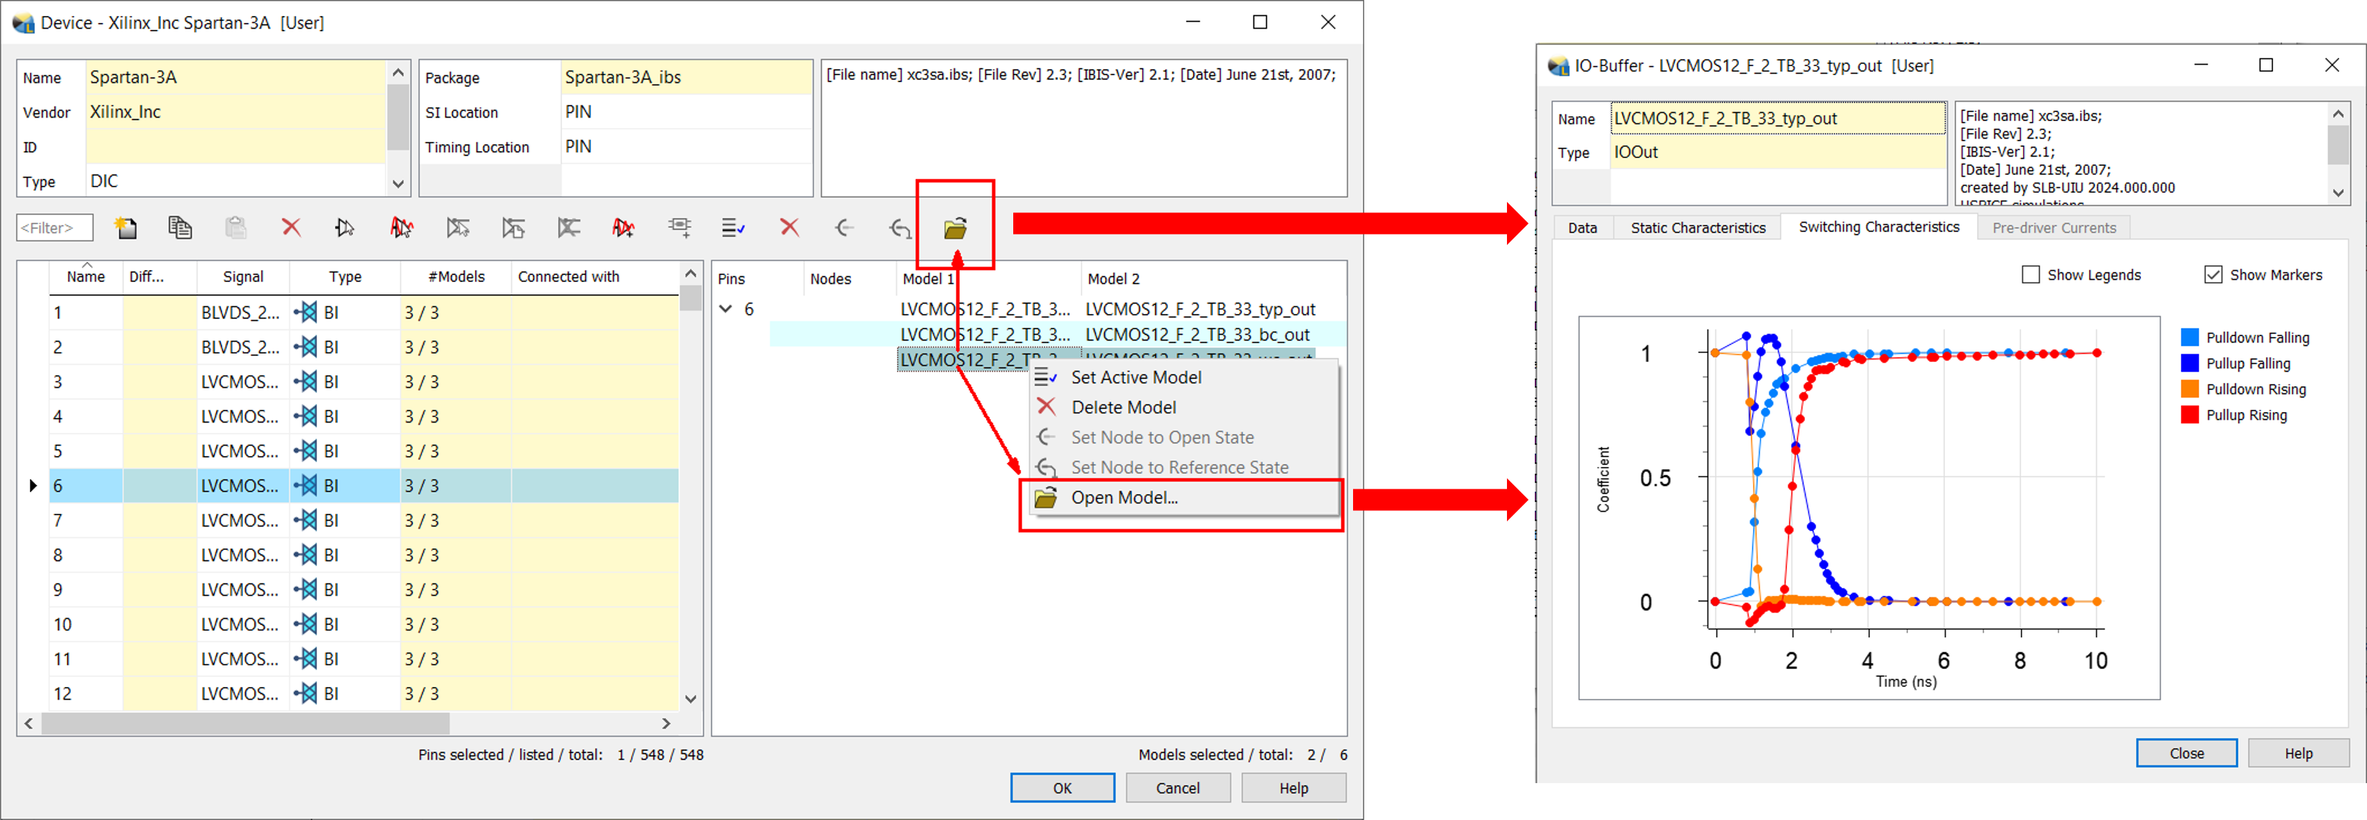The height and width of the screenshot is (820, 2367).
Task: Click the grey crossed-out buffer icon
Action: (568, 228)
